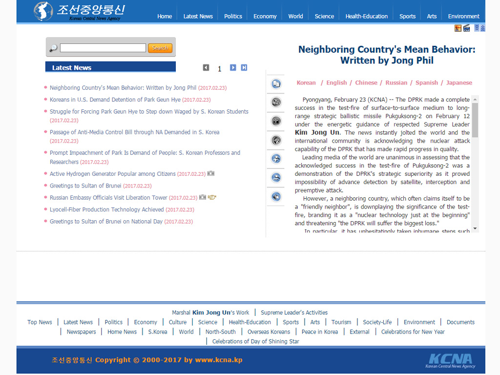Image resolution: width=500 pixels, height=375 pixels.
Task: Open the Politics section in the top navigation
Action: (x=233, y=16)
